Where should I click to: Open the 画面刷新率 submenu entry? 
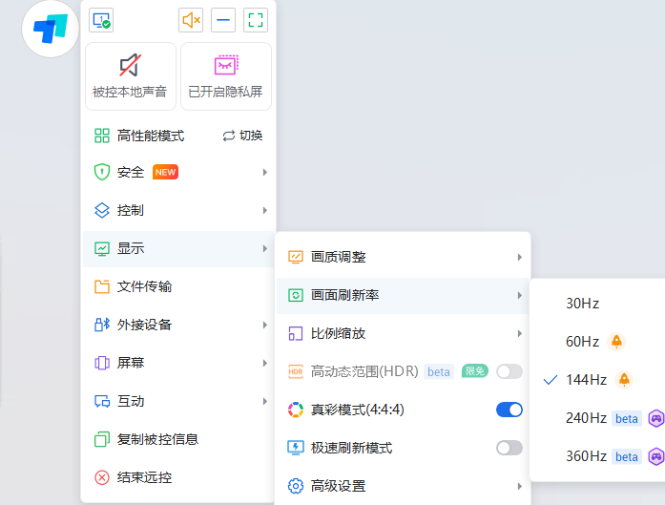[403, 295]
